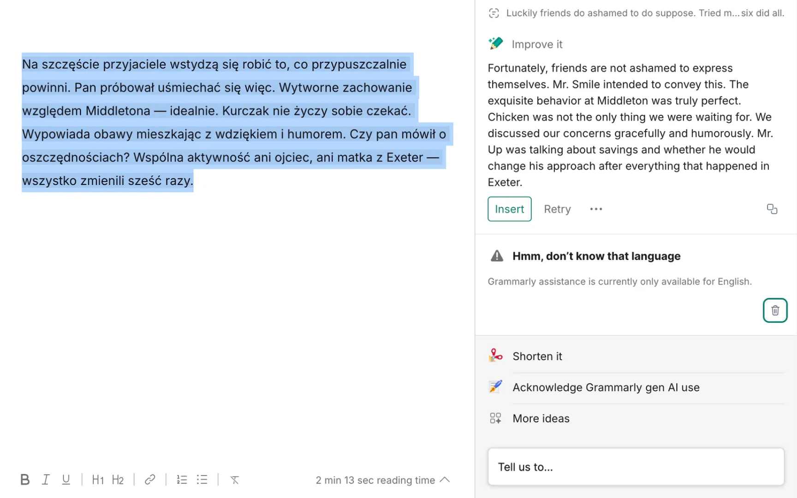
Task: Open the three-dot options next to Retry
Action: (596, 209)
